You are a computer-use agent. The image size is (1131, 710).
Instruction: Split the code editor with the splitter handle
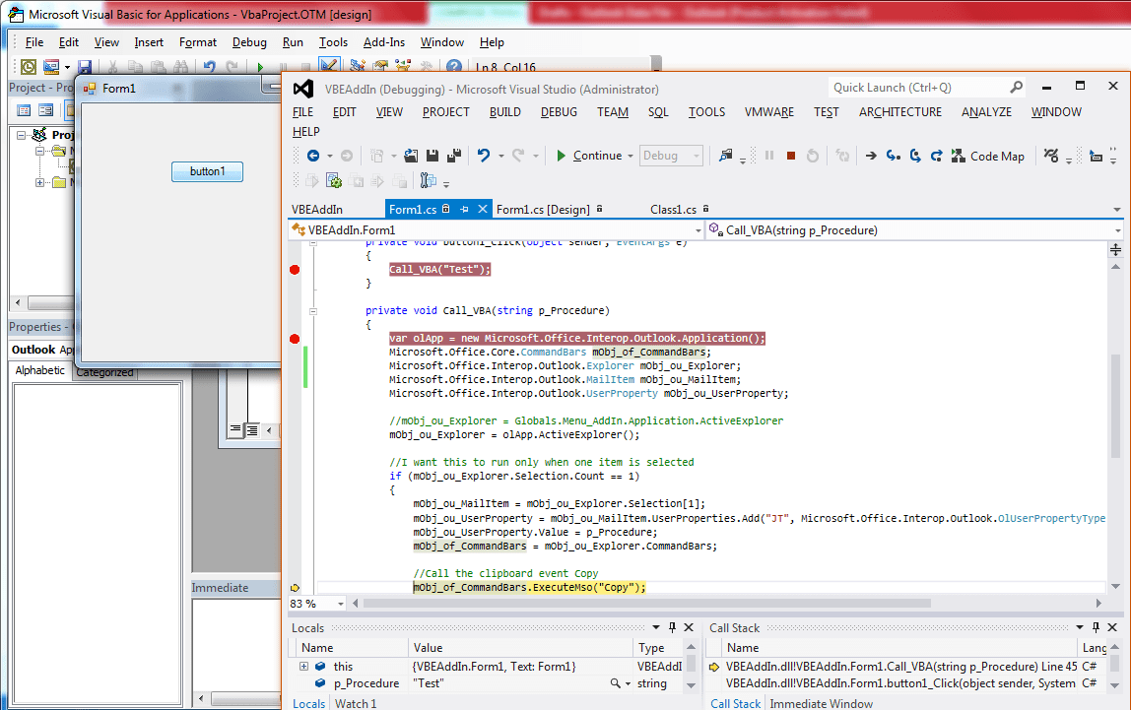1116,249
